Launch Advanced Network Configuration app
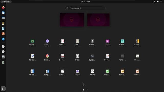The width and height of the screenshot is (164, 92). pos(47,42)
